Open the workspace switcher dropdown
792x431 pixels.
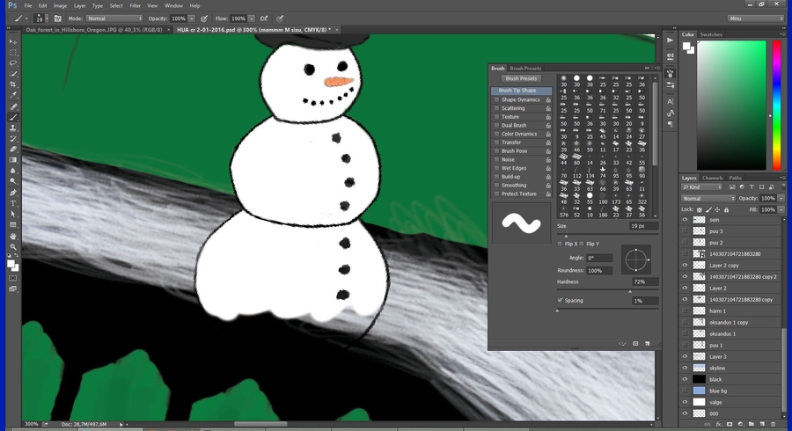pos(756,18)
